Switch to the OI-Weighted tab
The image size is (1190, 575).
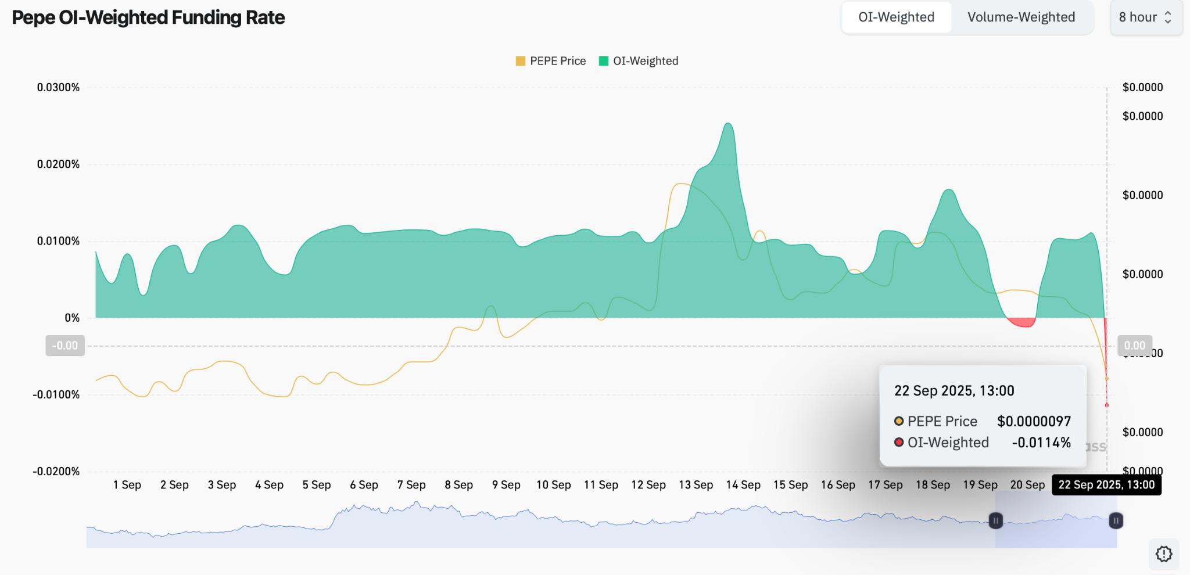(896, 17)
